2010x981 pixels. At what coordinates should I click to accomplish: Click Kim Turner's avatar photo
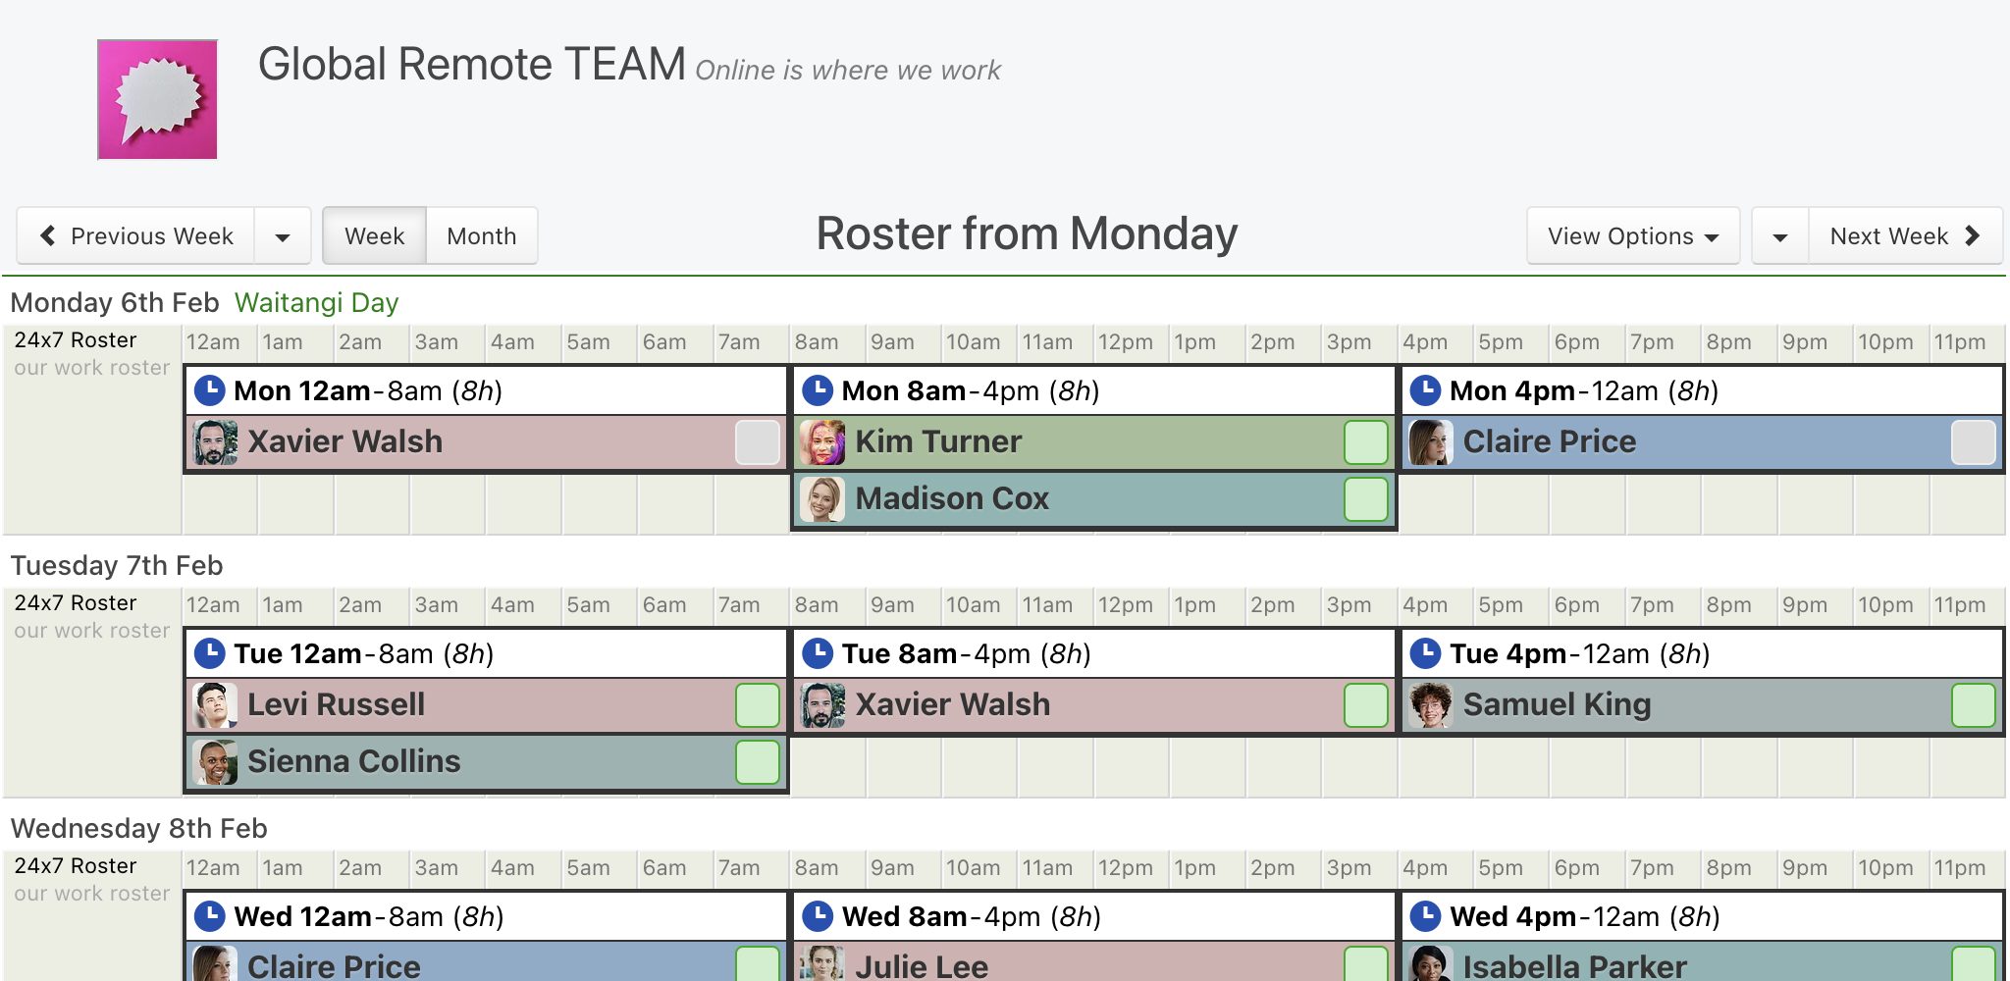[822, 442]
